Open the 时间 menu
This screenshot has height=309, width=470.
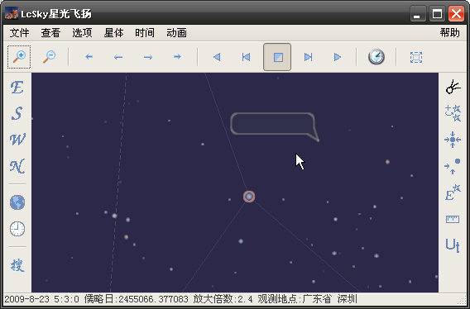point(145,33)
